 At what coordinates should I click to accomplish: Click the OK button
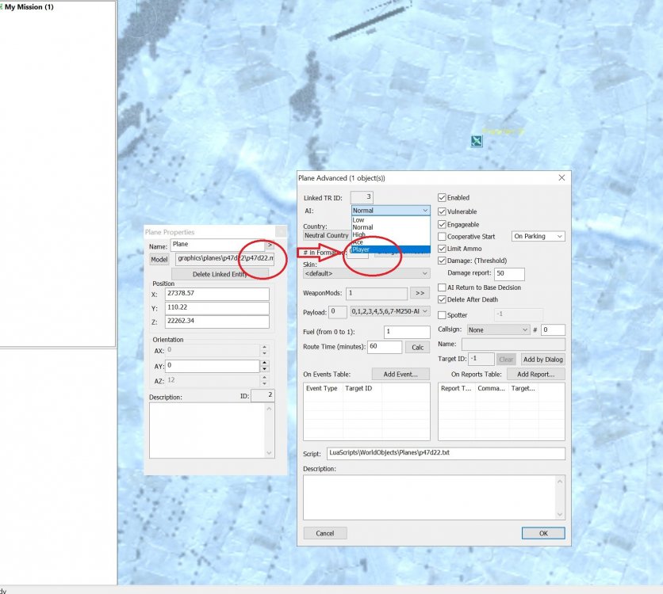[543, 533]
